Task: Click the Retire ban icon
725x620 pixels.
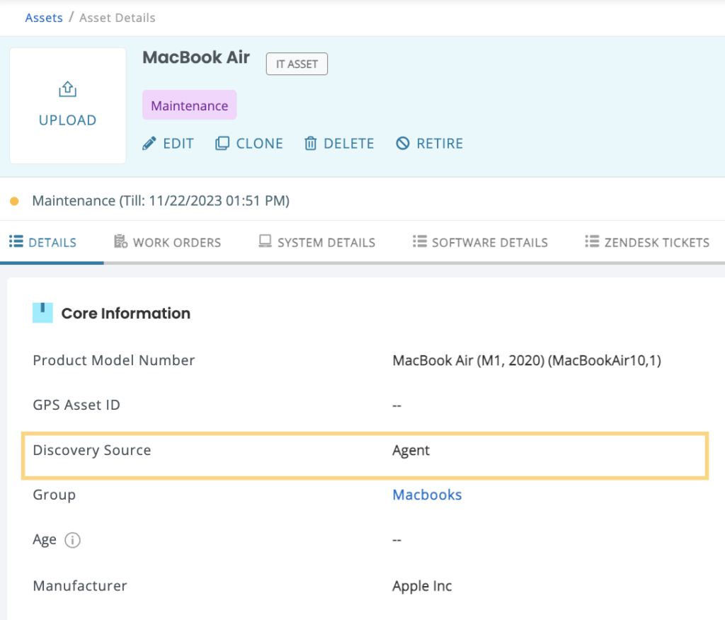Action: 403,144
